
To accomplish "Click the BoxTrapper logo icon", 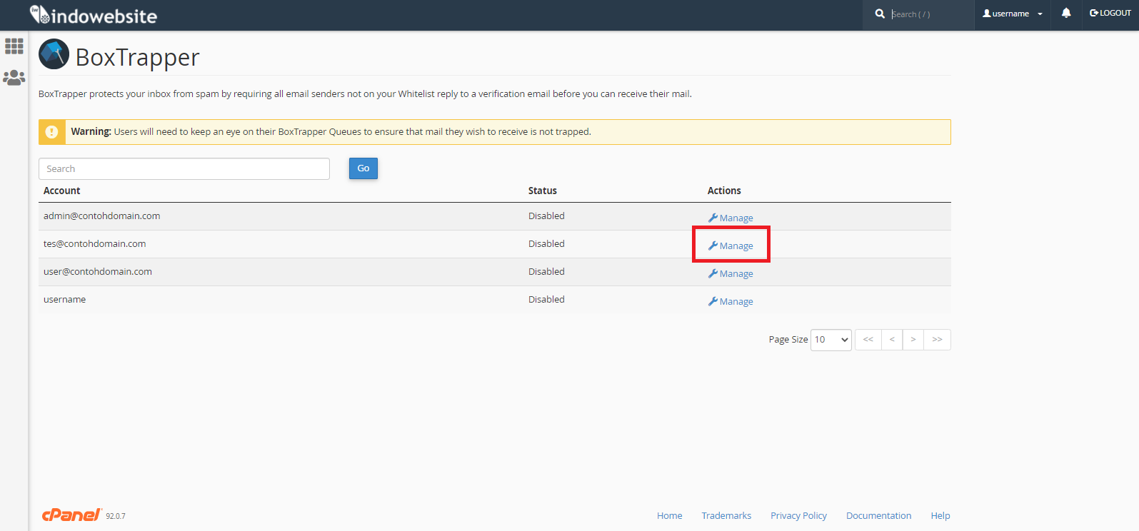I will pos(54,55).
